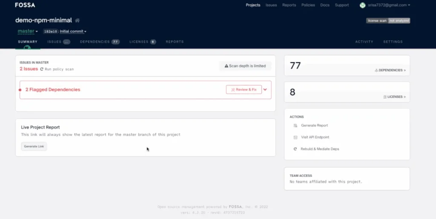Click the 77 dependencies count
The image size is (436, 219).
(x=295, y=65)
